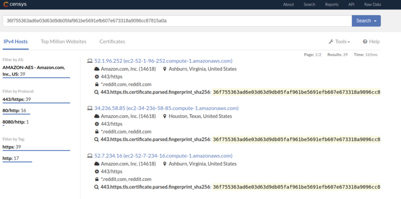Viewport: 401px width, 199px height.
Task: Go to the API page
Action: tap(351, 4)
